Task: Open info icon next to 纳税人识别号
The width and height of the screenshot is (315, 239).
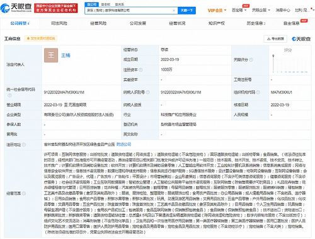Action: click(148, 92)
